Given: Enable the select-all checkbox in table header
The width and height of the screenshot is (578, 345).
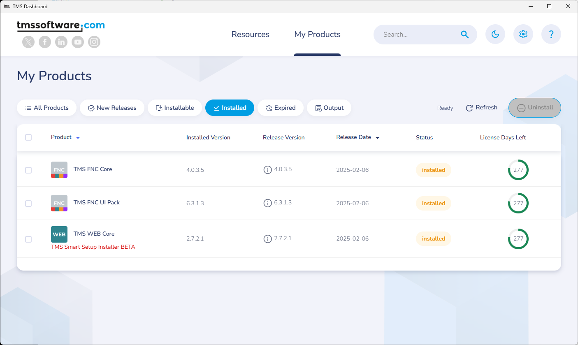Looking at the screenshot, I should point(28,137).
